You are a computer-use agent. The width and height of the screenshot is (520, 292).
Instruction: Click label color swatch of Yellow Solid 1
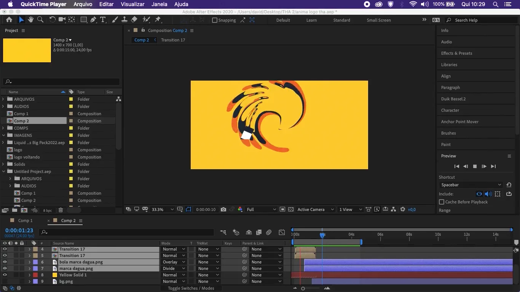tap(35, 275)
